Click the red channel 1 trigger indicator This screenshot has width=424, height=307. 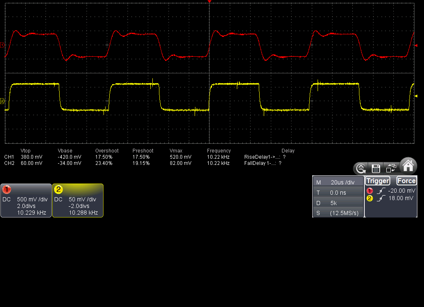click(370, 191)
